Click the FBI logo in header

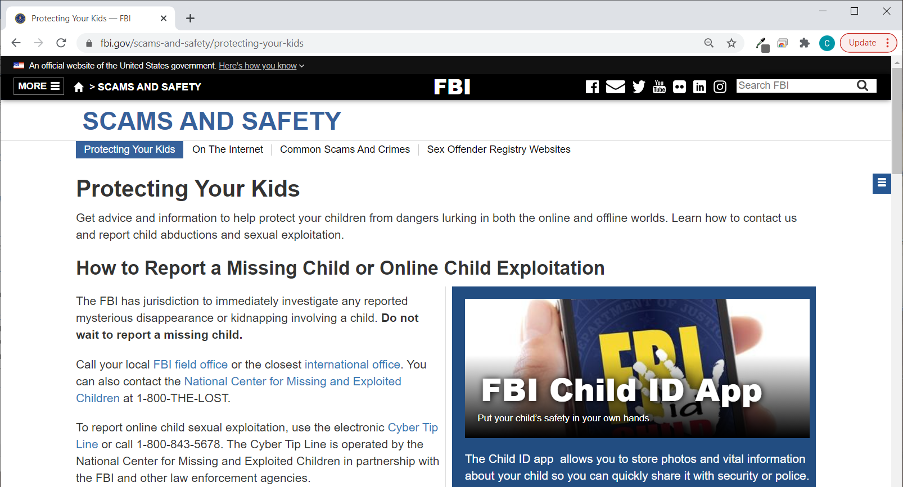coord(452,87)
